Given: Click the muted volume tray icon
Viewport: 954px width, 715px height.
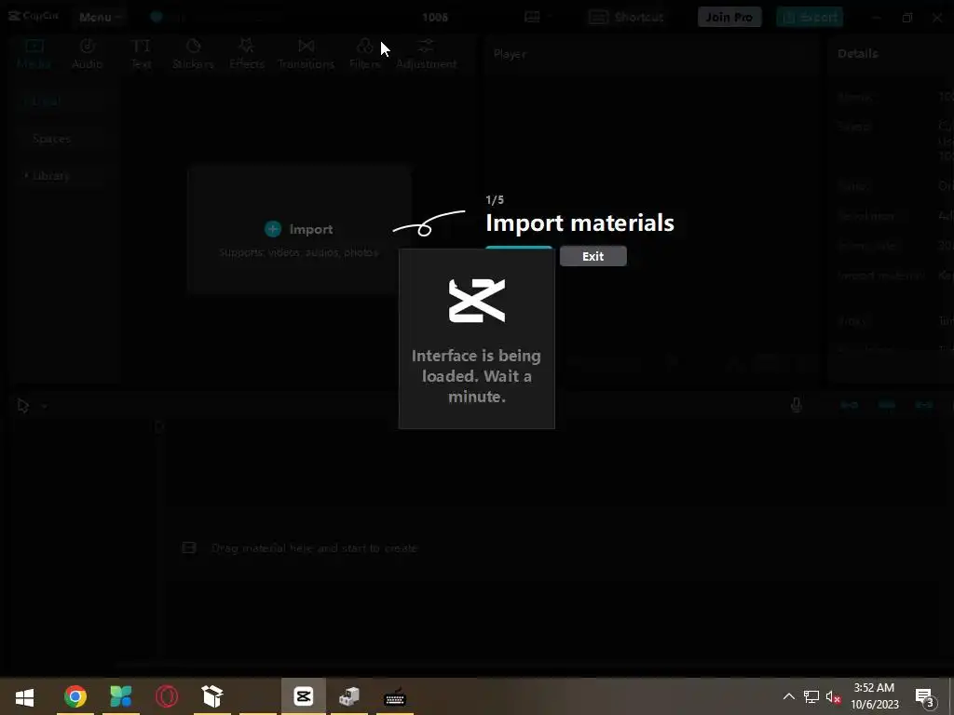Looking at the screenshot, I should tap(834, 696).
